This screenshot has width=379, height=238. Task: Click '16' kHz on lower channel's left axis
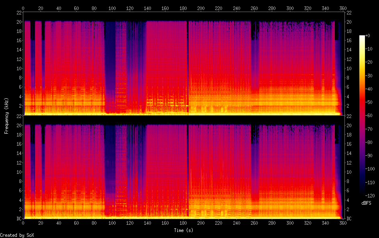click(19, 144)
